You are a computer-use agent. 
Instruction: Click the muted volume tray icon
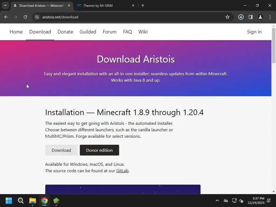[x=241, y=201]
